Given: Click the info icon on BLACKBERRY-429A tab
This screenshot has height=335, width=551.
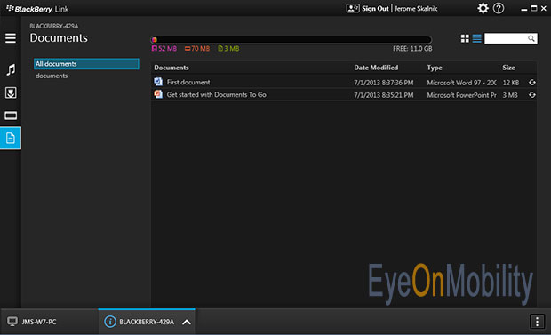Looking at the screenshot, I should (x=110, y=322).
